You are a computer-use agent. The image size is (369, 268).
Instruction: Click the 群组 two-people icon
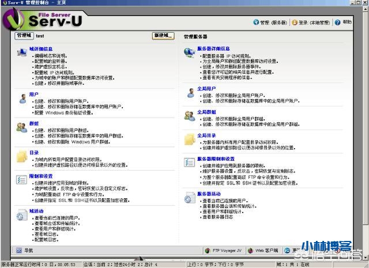[22, 127]
